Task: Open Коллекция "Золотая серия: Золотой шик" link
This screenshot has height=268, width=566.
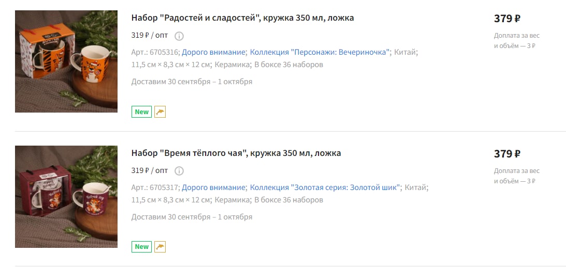Action: 326,187
